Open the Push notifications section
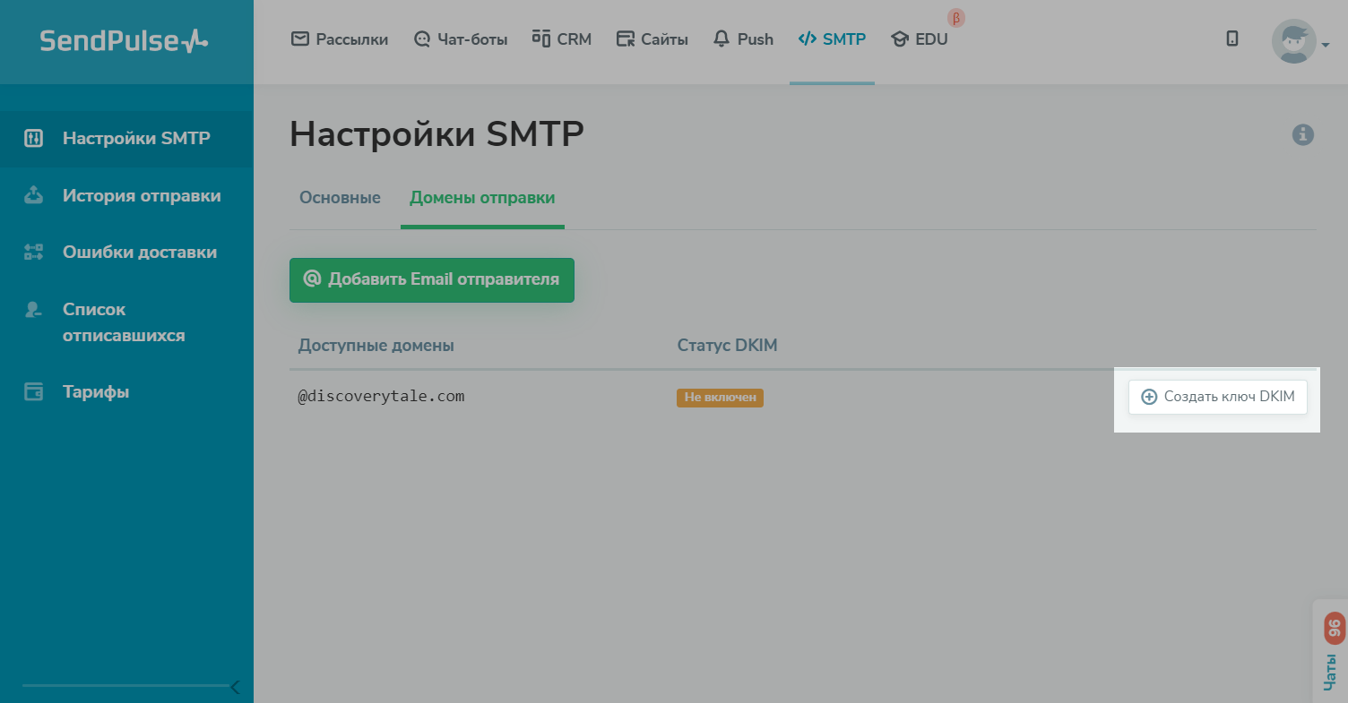This screenshot has height=703, width=1348. click(x=743, y=39)
